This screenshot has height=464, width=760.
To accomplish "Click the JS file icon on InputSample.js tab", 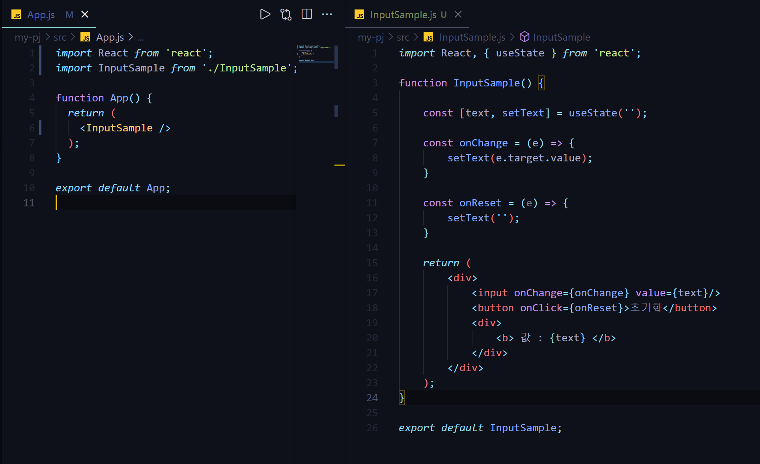I will pos(359,15).
